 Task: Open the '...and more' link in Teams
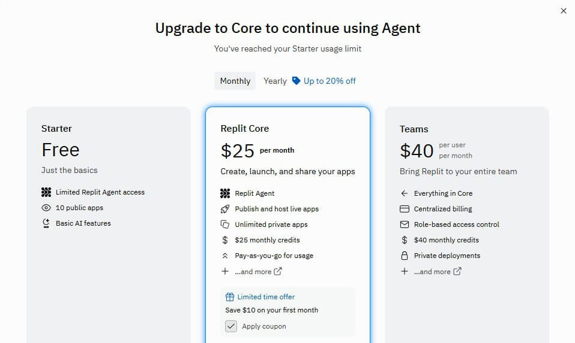point(438,271)
